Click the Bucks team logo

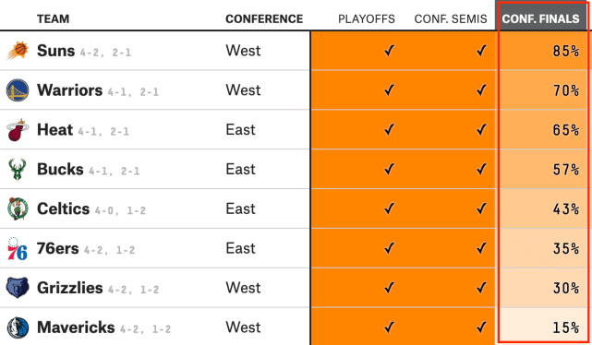18,170
